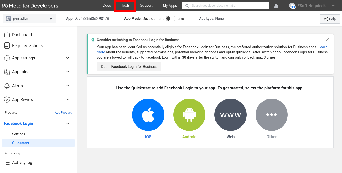Select the iOS platform icon
The image size is (342, 173).
point(148,115)
